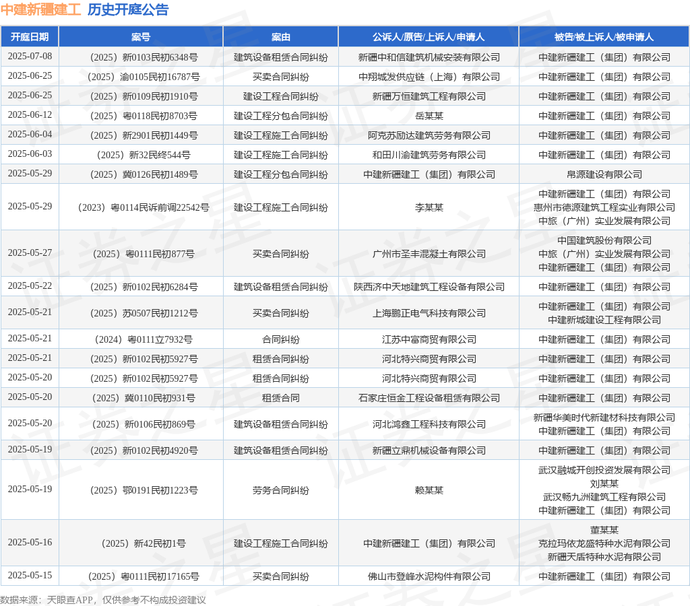Click plaintiff "江苏中富商贸有限公司"
Screen dimensions: 690x606
pos(429,339)
